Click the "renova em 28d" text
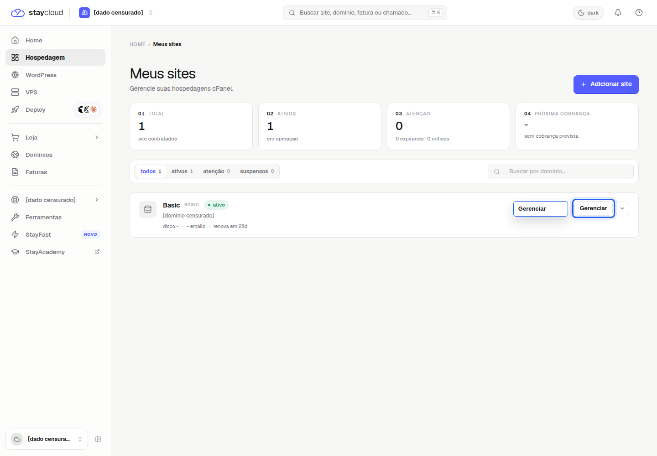The width and height of the screenshot is (657, 456). pyautogui.click(x=230, y=226)
